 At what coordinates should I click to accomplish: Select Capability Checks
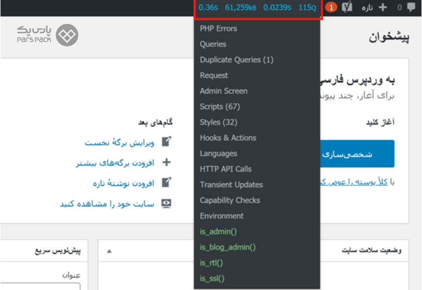(230, 200)
